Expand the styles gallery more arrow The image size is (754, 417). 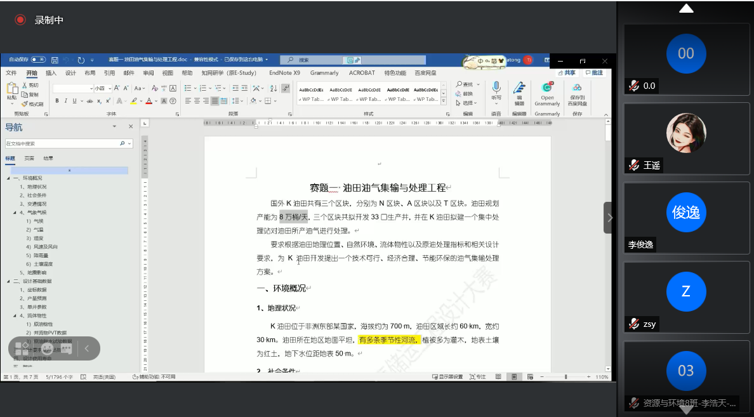[444, 102]
